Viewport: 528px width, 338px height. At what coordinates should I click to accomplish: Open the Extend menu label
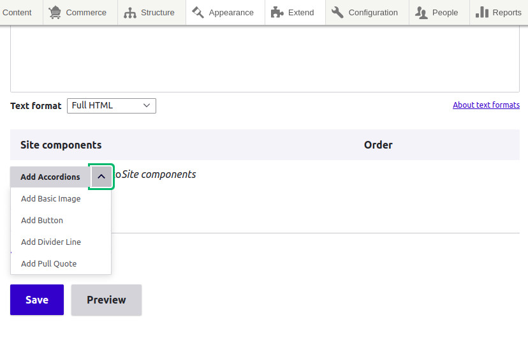tap(301, 13)
